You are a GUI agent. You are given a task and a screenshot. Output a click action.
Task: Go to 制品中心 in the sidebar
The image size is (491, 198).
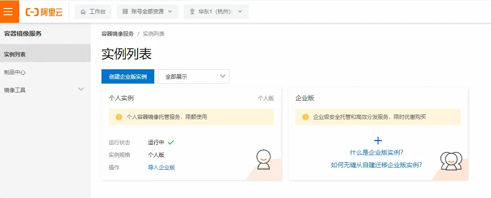point(15,72)
